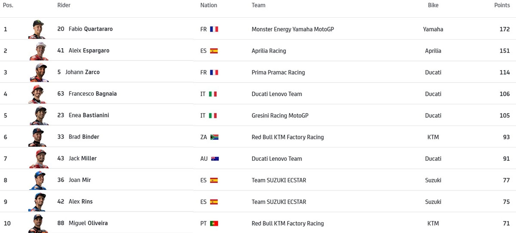This screenshot has width=516, height=233.
Task: Click the French flag in Johann Zarco's row
Action: pos(214,72)
